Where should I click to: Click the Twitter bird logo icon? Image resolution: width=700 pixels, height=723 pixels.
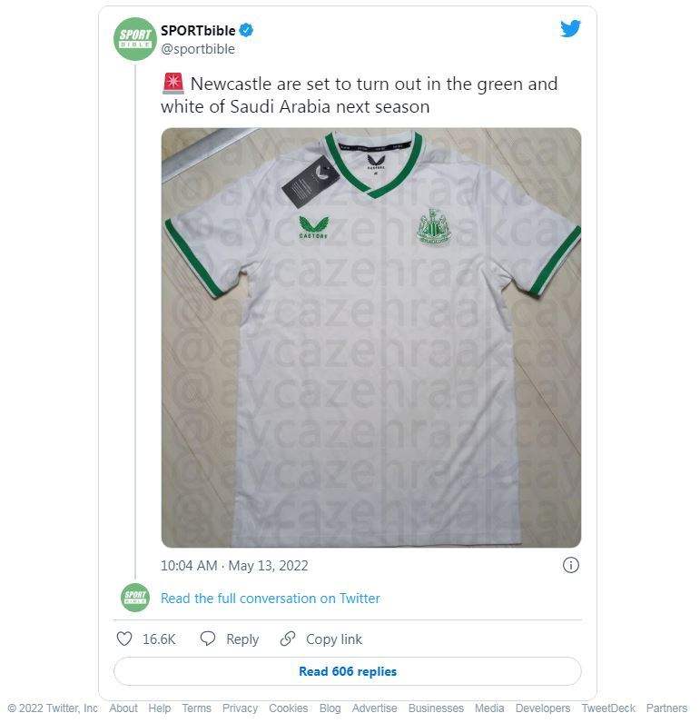tap(570, 28)
